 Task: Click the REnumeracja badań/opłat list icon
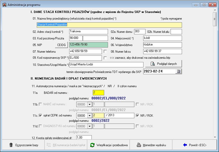[x=49, y=145]
